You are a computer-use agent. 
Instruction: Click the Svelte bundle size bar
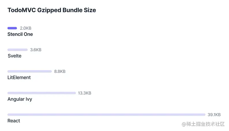coord(17,50)
